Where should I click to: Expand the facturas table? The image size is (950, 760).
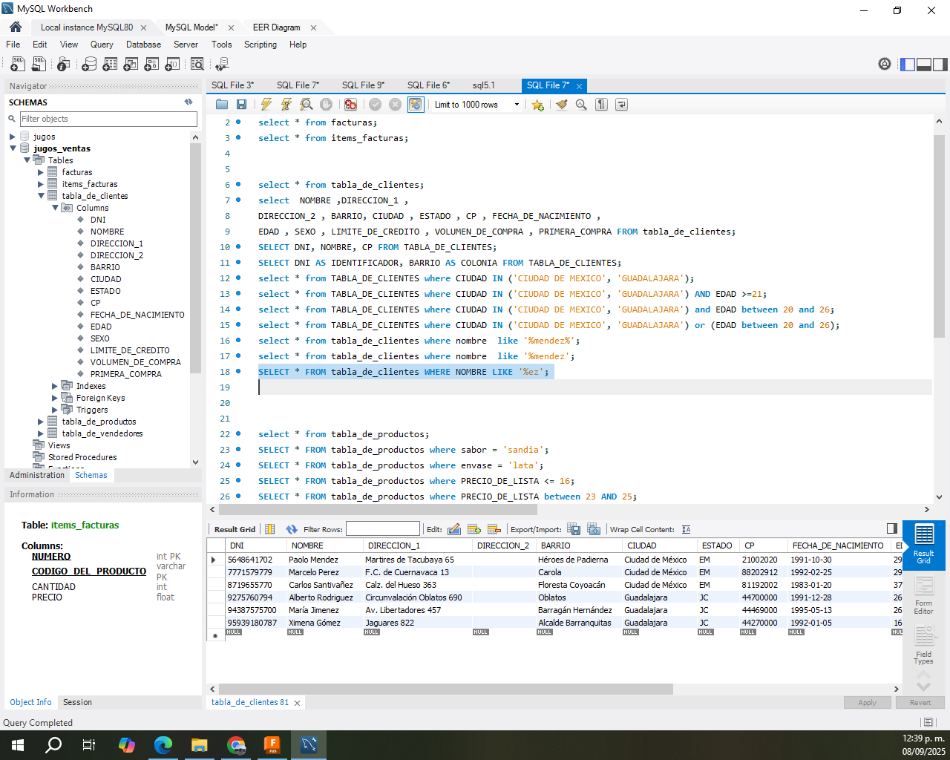click(41, 172)
